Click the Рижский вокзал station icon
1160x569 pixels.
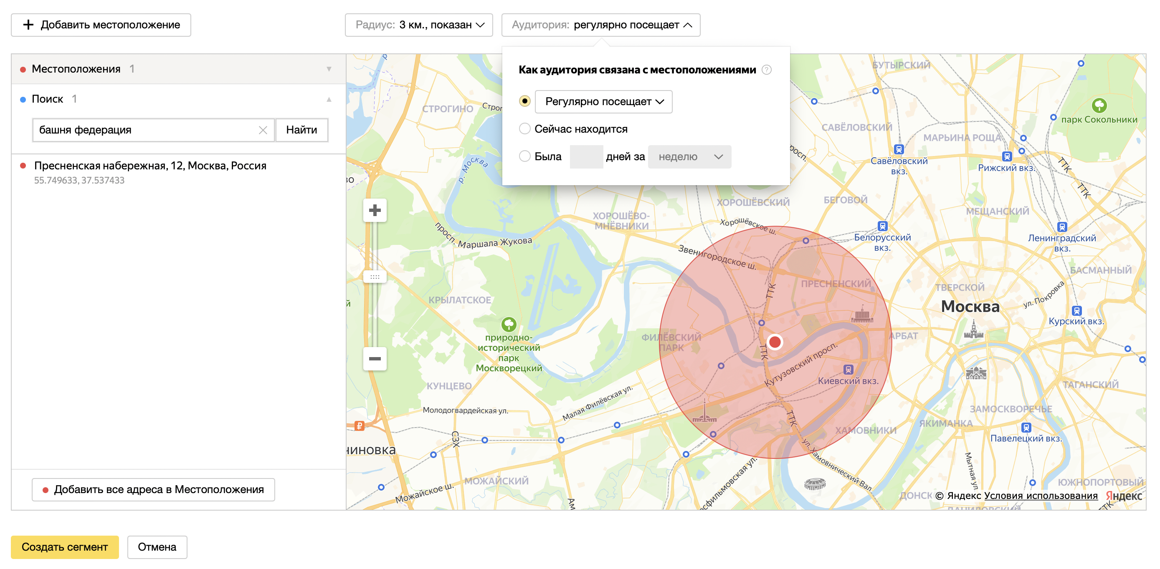point(1007,156)
